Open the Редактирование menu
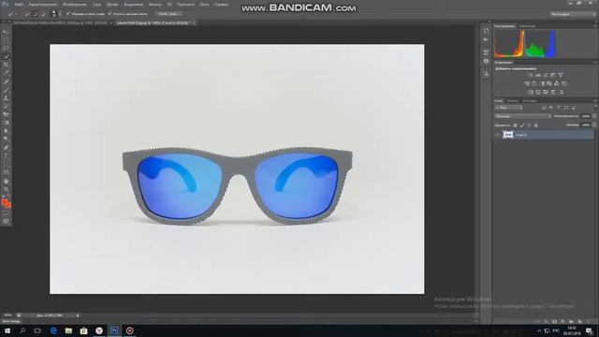599x337 pixels. coord(43,5)
